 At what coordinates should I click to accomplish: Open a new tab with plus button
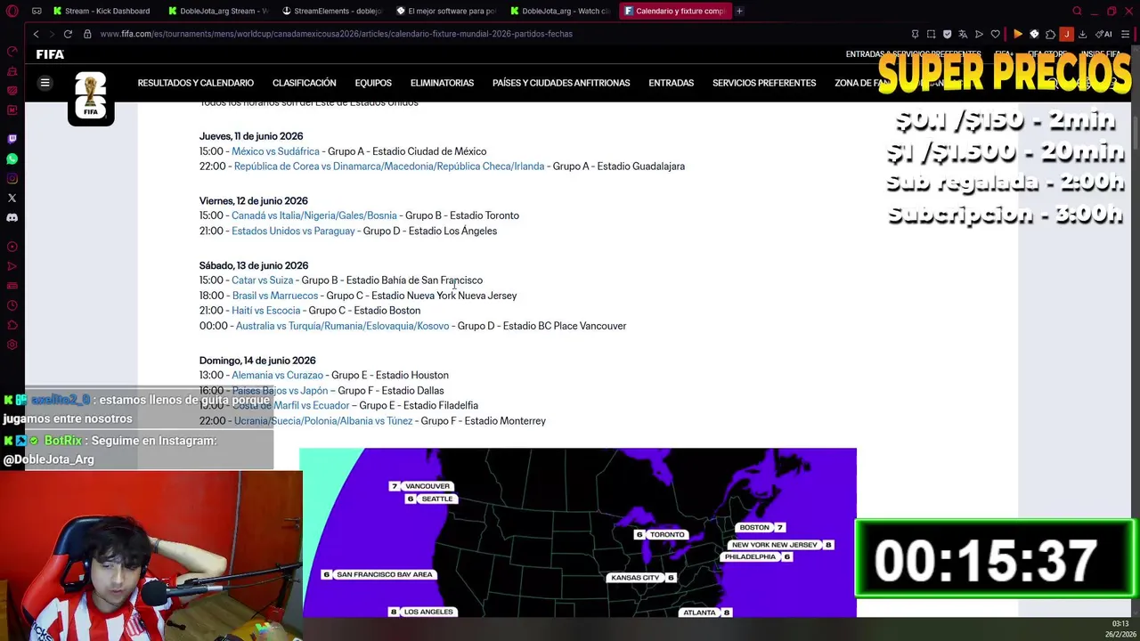[739, 11]
